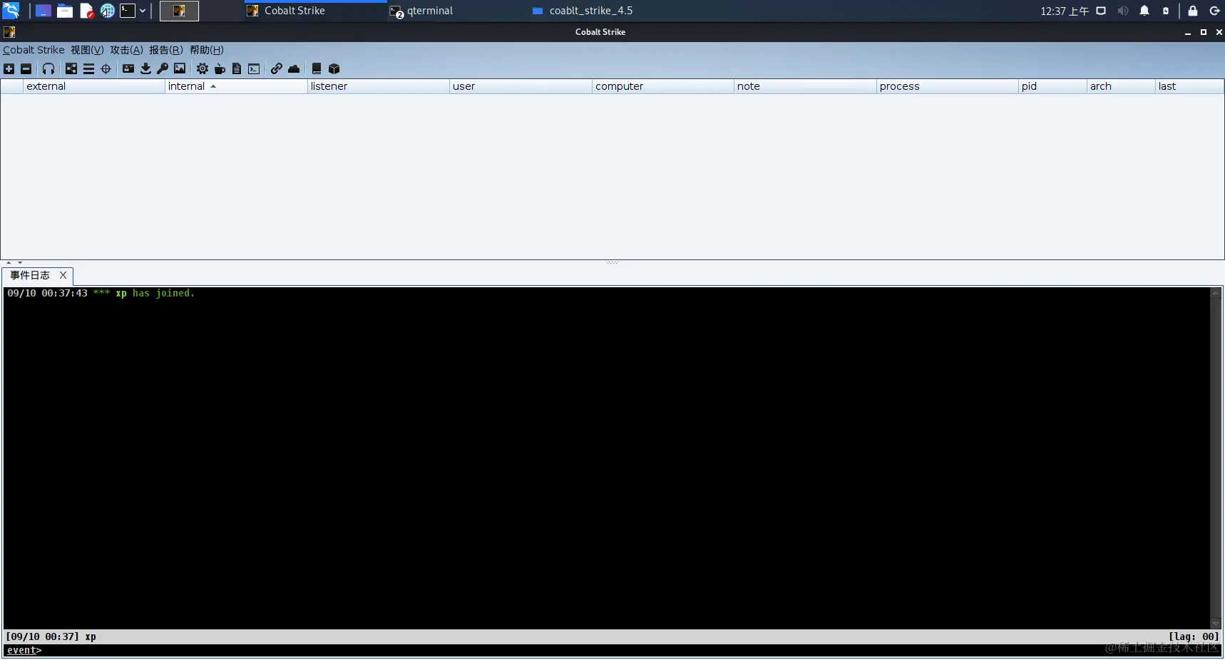Image resolution: width=1225 pixels, height=660 pixels.
Task: Open the credentials card icon in toolbar
Action: [128, 68]
